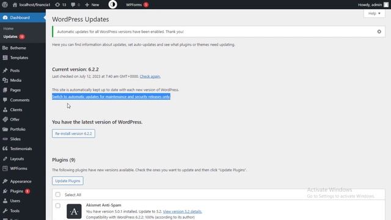Switch to maintenance and security releases only
The height and width of the screenshot is (220, 391).
coord(111,97)
